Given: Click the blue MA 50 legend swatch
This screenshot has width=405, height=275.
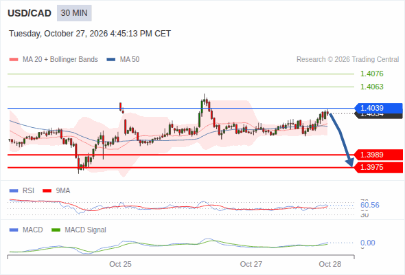Looking at the screenshot, I should pyautogui.click(x=111, y=60).
